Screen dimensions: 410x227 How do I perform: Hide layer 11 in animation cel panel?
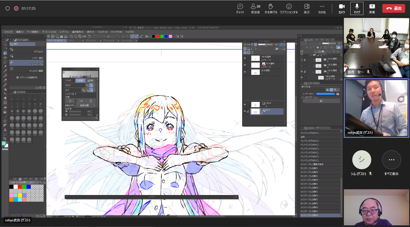click(x=245, y=58)
